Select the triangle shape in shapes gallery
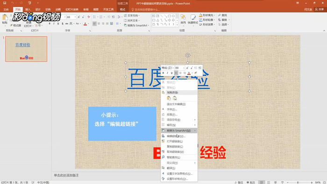 coord(158,20)
